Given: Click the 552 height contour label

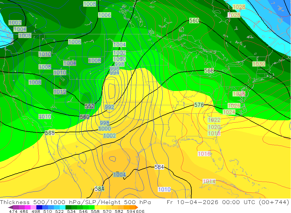Looking at the screenshot, I should click(x=90, y=106).
